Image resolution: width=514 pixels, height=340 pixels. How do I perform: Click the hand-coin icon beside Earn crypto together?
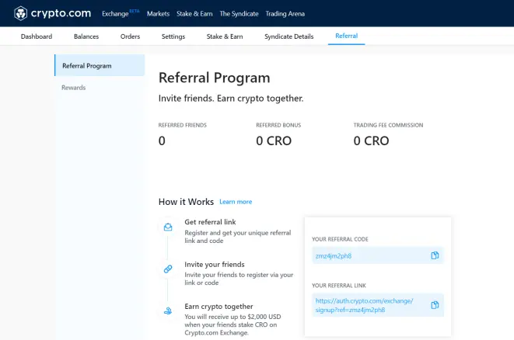[x=168, y=311]
